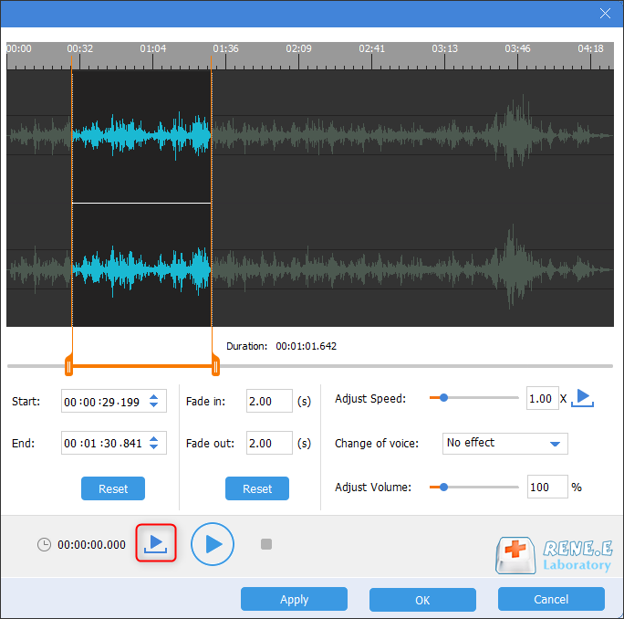Click the Reset button under Fade out
624x619 pixels.
click(x=257, y=488)
